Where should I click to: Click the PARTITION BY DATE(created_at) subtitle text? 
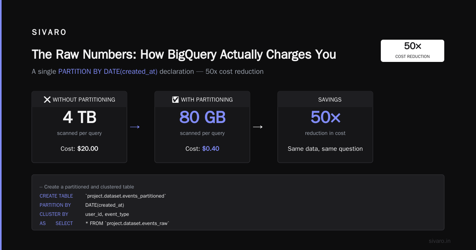[108, 72]
